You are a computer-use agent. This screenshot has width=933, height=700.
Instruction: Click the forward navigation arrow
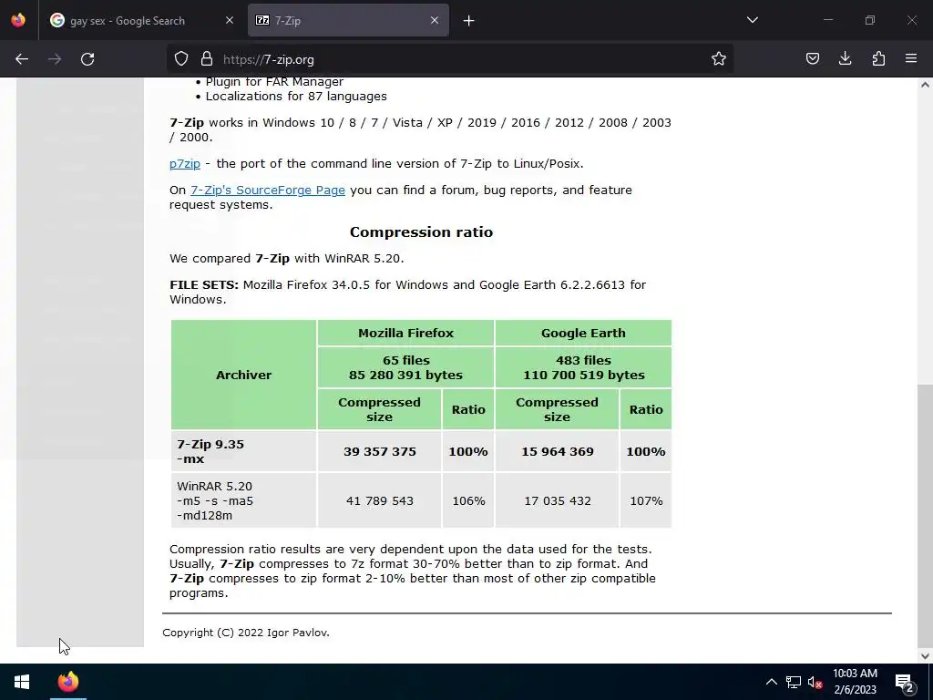click(x=55, y=59)
